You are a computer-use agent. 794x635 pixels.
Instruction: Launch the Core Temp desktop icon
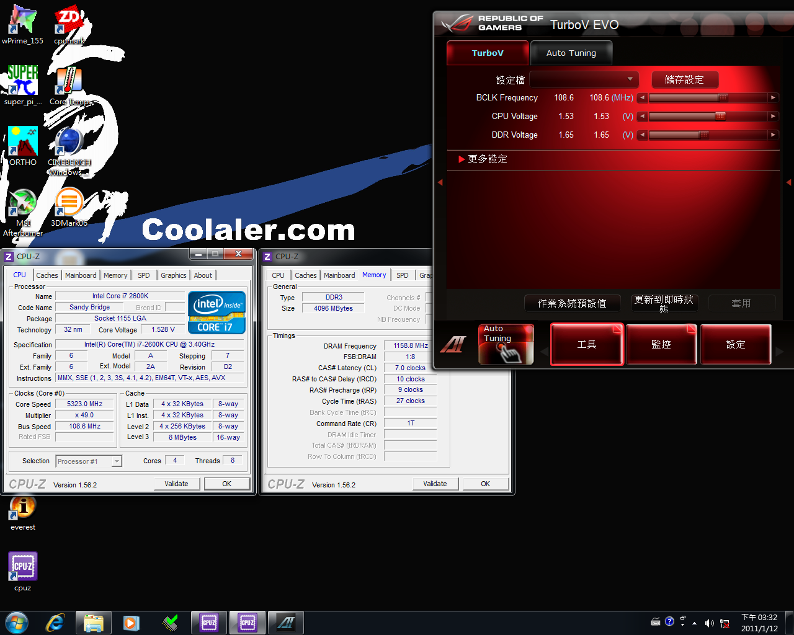coord(69,86)
